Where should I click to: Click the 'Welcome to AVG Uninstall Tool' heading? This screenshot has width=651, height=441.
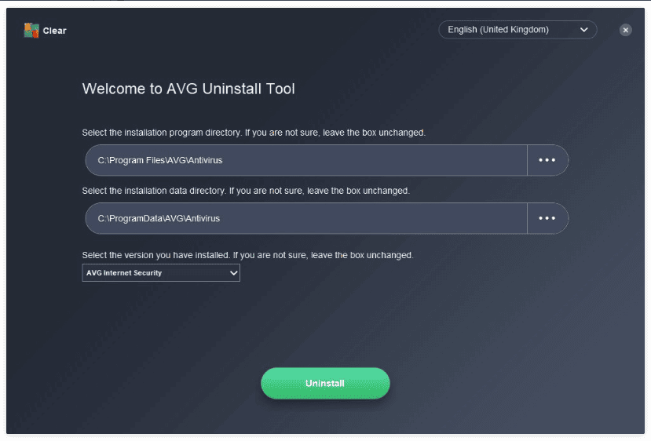(188, 89)
